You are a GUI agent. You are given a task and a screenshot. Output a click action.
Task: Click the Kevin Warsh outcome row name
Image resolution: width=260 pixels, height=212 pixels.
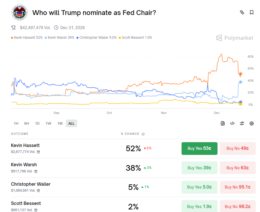[24, 165]
